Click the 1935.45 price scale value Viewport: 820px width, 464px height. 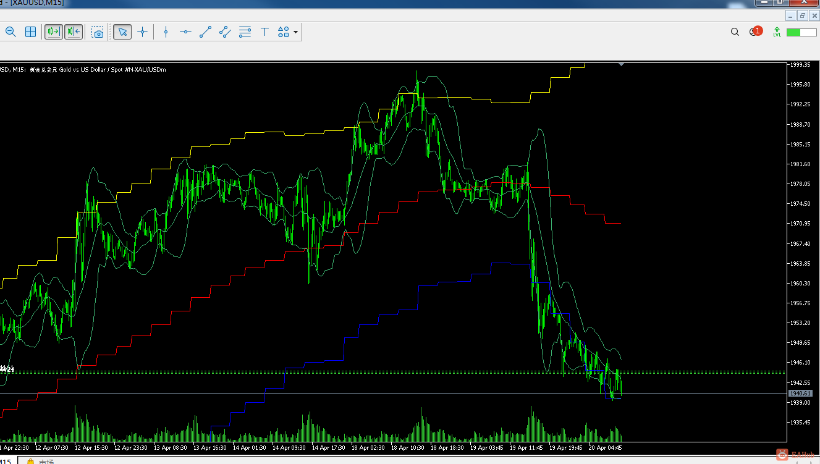pos(800,422)
